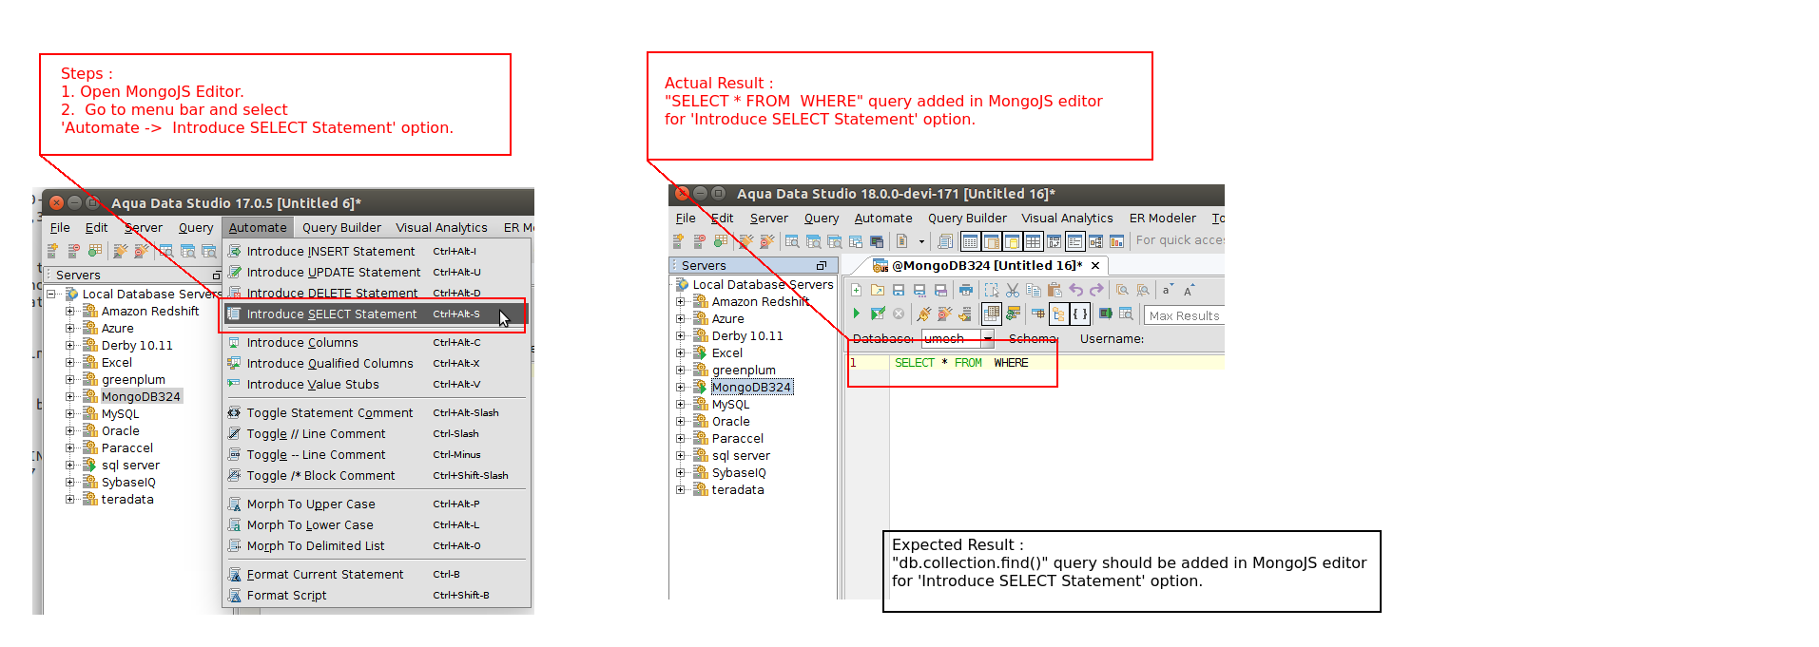The height and width of the screenshot is (647, 1819).
Task: Click the bar chart icon in 18.0.0 main toolbar
Action: (x=1116, y=241)
